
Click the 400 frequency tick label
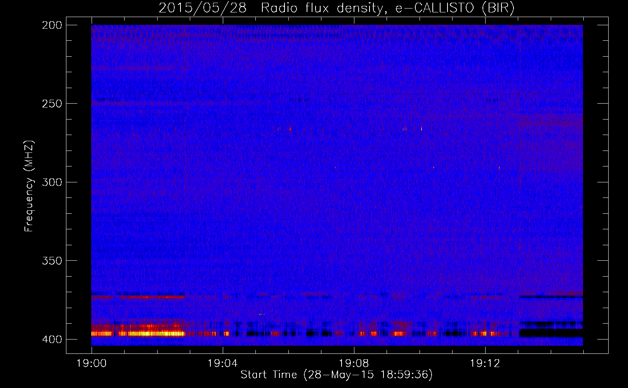click(x=52, y=339)
